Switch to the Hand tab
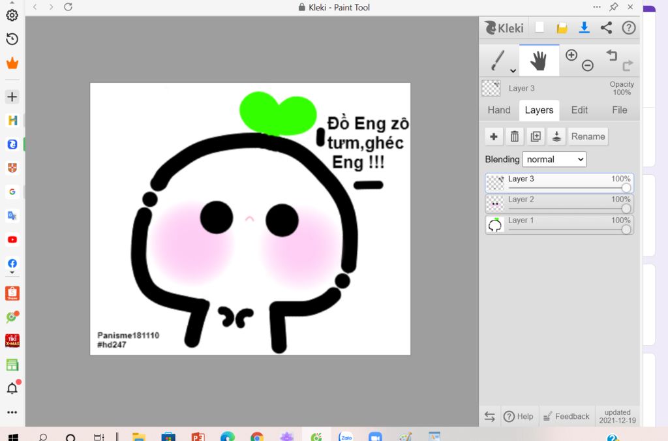Viewport: 668px width, 441px height. click(499, 110)
